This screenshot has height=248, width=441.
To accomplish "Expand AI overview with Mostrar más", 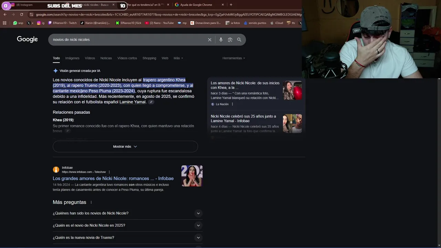I will pyautogui.click(x=125, y=146).
